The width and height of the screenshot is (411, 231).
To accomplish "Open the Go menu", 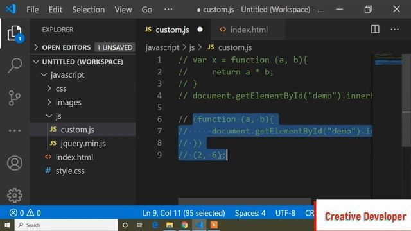I will [x=147, y=10].
